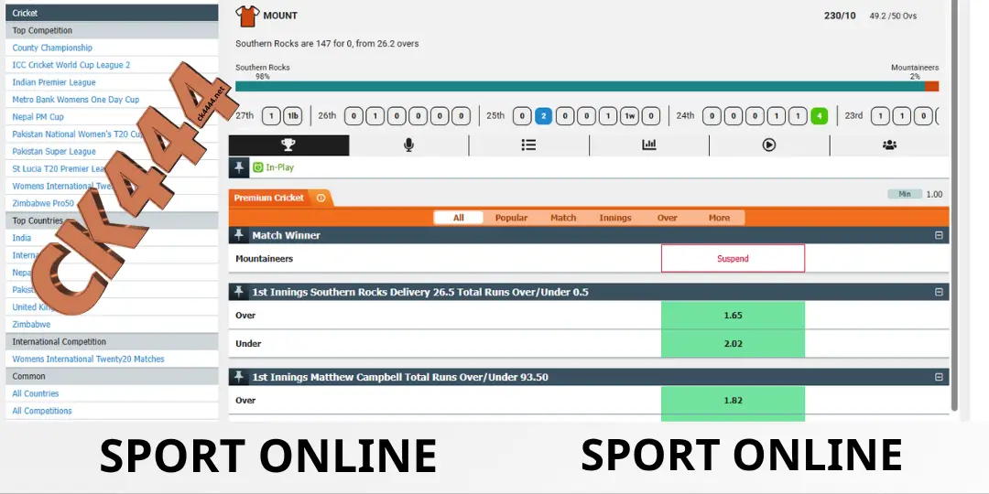Open Indian Premier League
This screenshot has height=494, width=989.
[54, 82]
